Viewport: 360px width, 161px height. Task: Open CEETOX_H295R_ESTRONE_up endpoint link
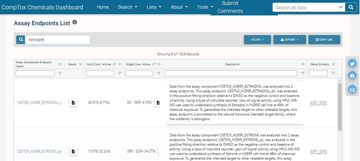click(x=39, y=151)
